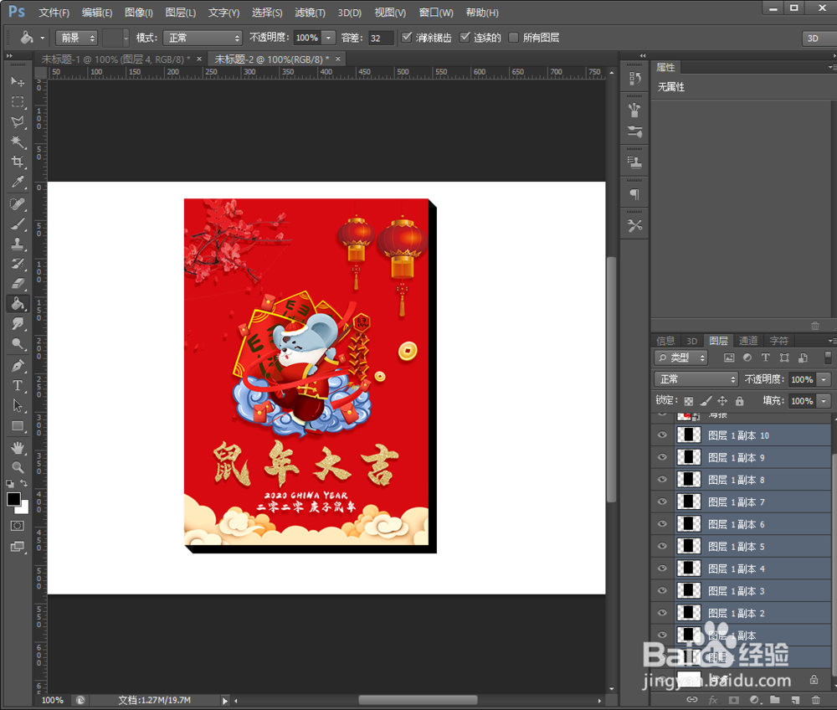This screenshot has height=710, width=837.
Task: Hide layer 图层 1 副本 10
Action: click(662, 435)
